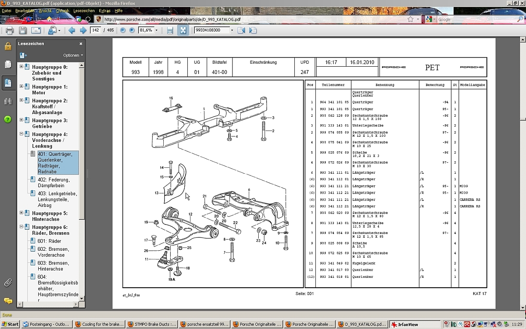The image size is (526, 329).
Task: Open the attachments paperclip panel
Action: [x=8, y=283]
